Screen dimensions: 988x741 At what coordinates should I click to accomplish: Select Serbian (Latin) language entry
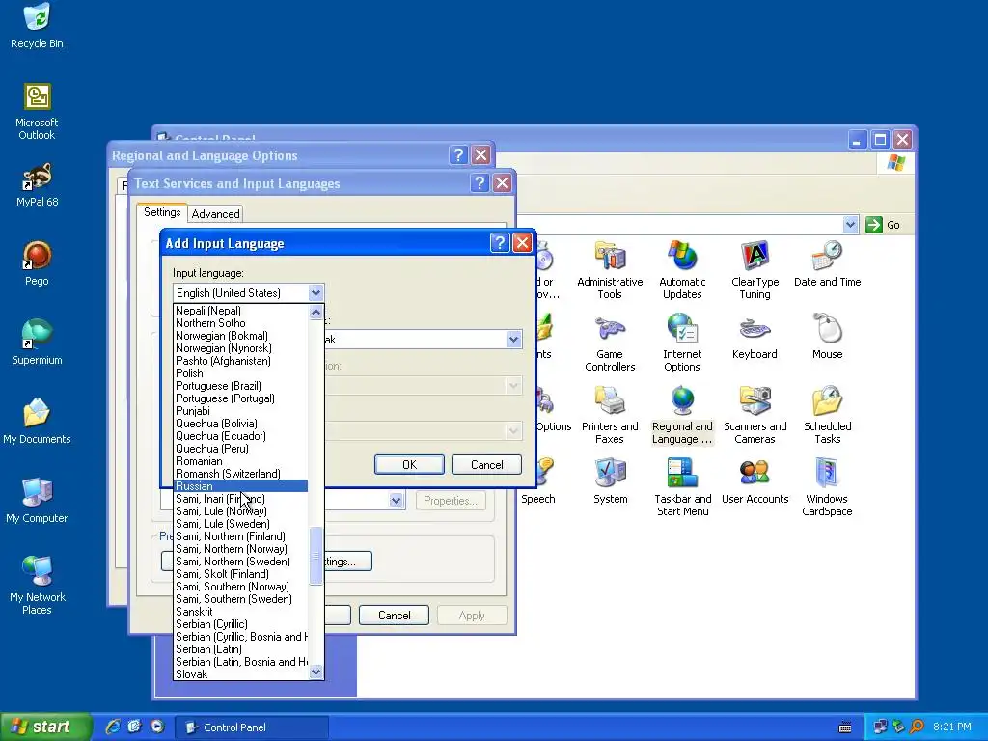point(240,649)
